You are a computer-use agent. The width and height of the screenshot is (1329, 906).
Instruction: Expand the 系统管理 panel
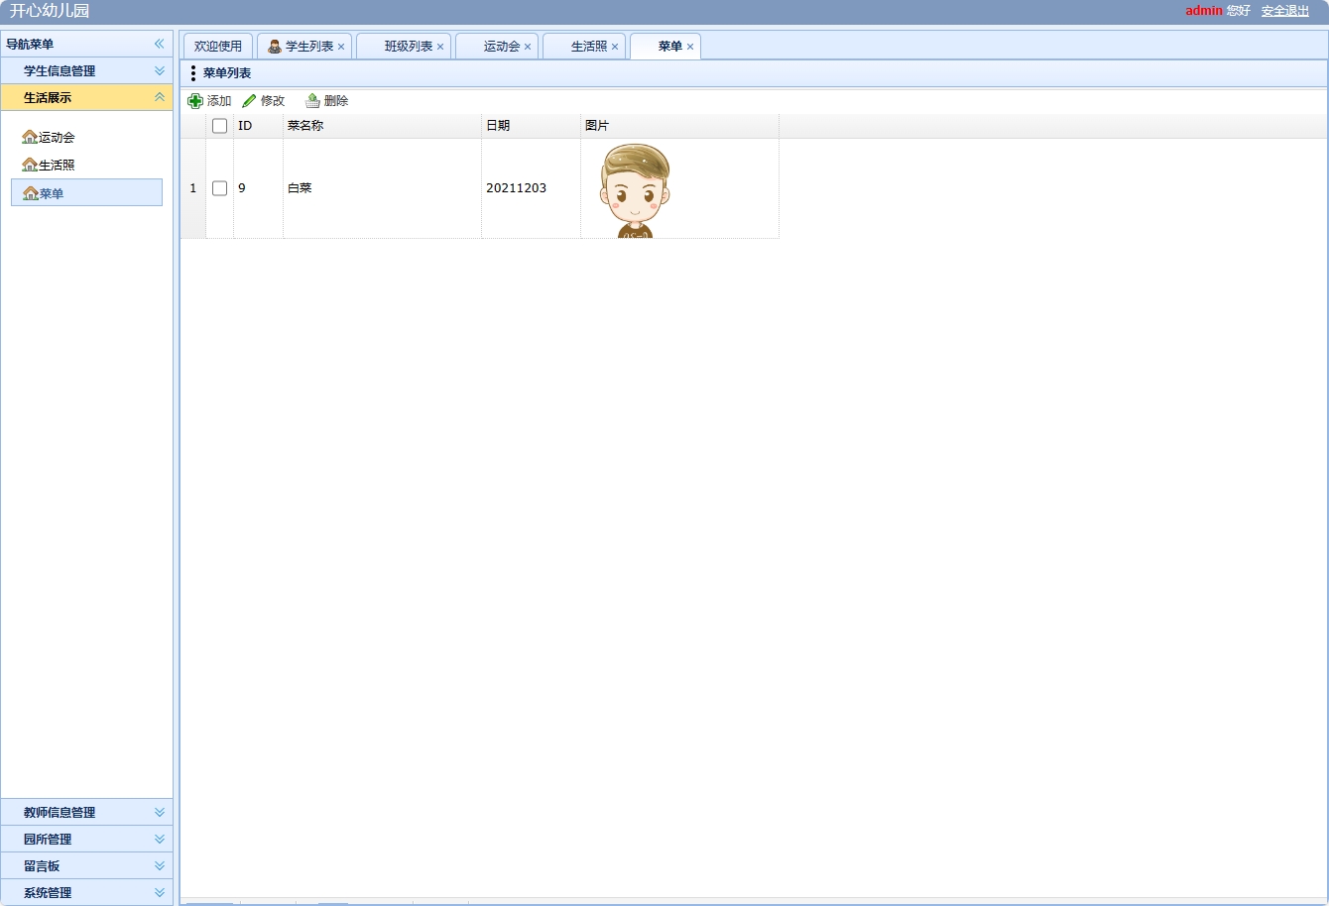tap(159, 893)
